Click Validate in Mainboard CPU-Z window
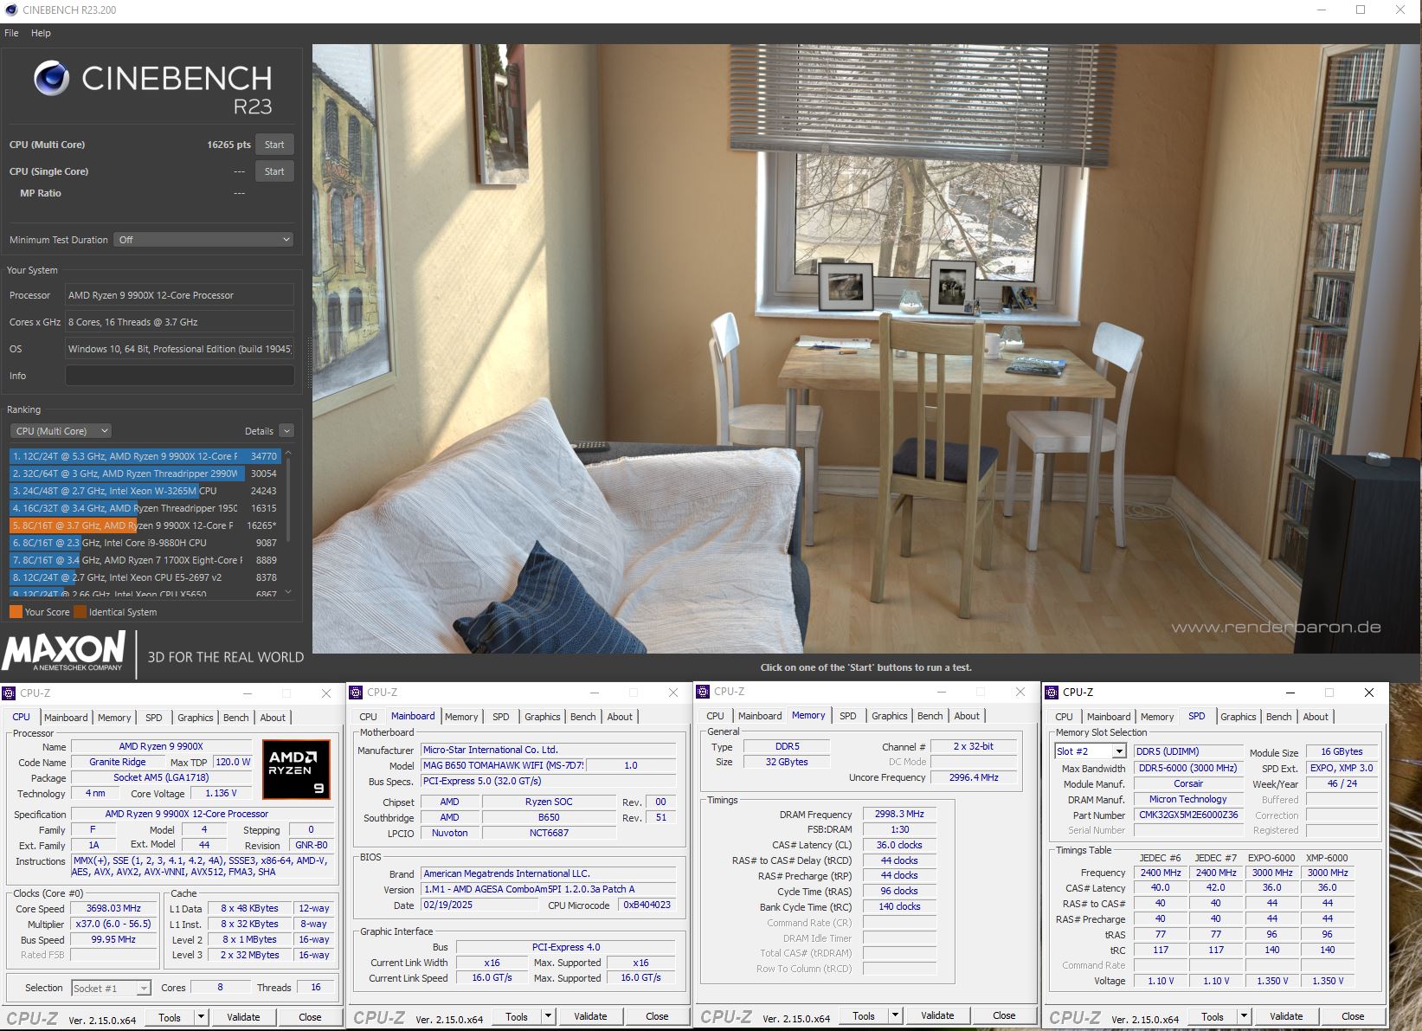 [590, 1016]
